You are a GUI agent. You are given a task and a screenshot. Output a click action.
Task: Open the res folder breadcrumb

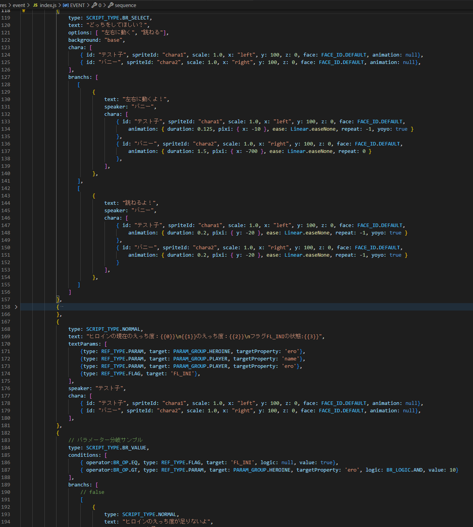click(4, 5)
